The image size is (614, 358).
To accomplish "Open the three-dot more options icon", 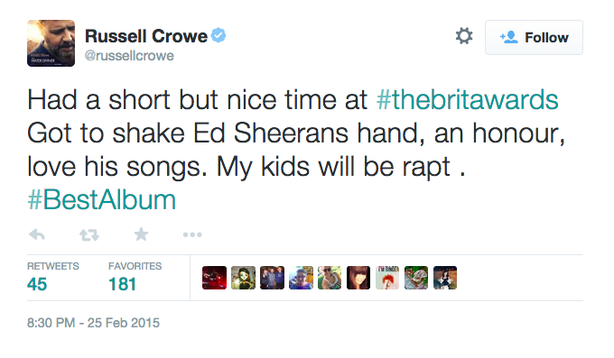I will [192, 234].
